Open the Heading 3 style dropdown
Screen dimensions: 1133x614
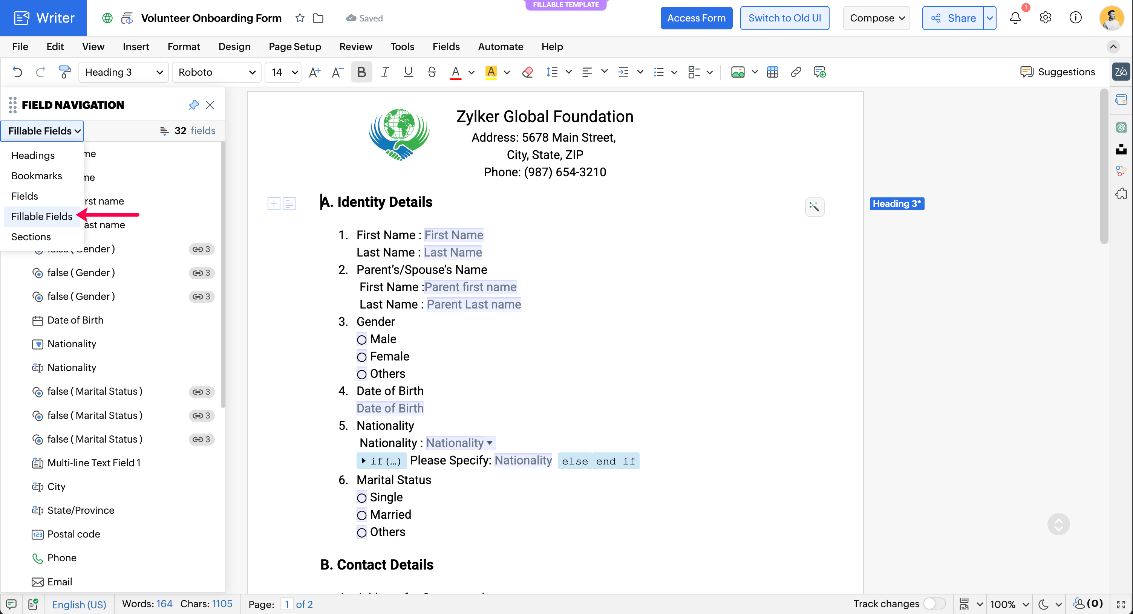click(x=124, y=72)
